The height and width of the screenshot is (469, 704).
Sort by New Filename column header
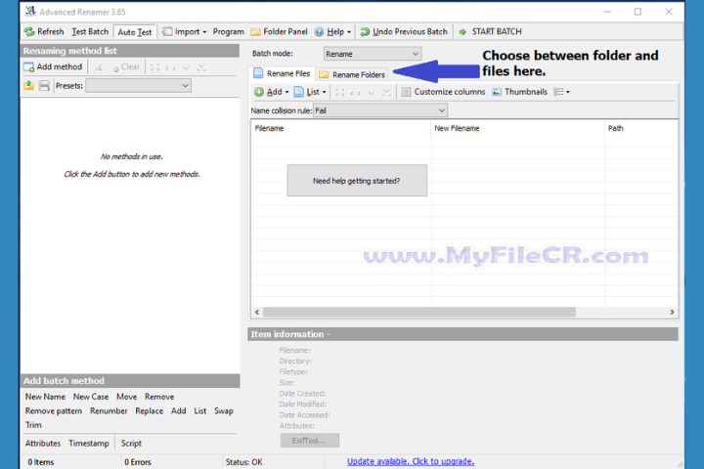517,128
